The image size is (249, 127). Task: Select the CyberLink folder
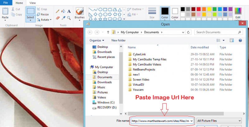click(139, 54)
